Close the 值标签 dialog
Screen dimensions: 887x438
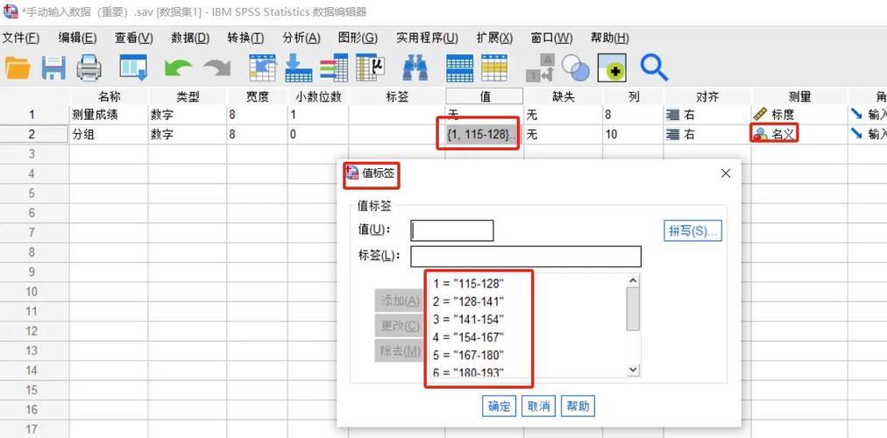coord(726,173)
